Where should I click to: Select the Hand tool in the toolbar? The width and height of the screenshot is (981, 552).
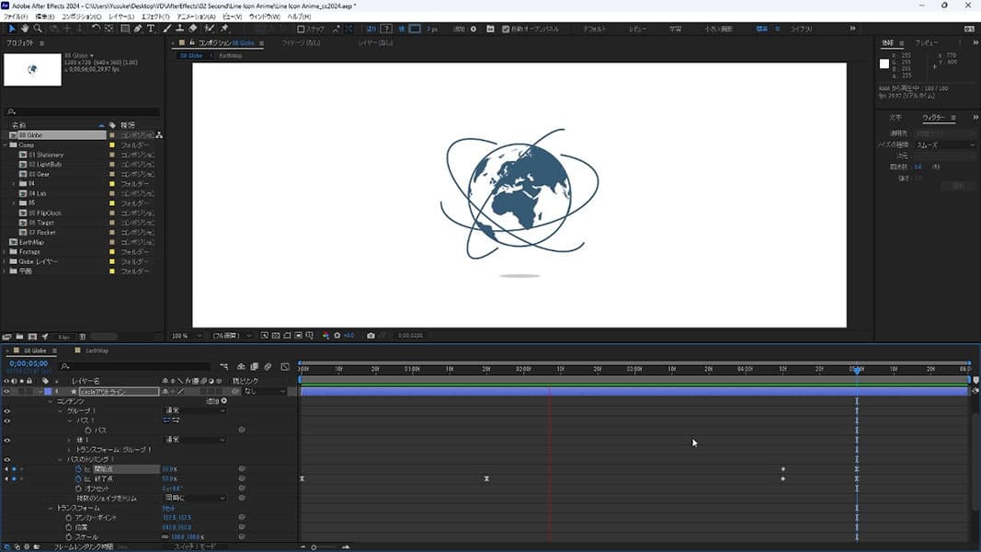tap(25, 29)
